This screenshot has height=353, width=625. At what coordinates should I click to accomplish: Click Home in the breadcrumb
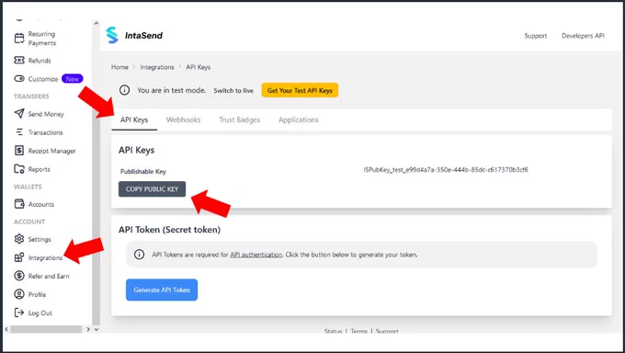click(119, 67)
